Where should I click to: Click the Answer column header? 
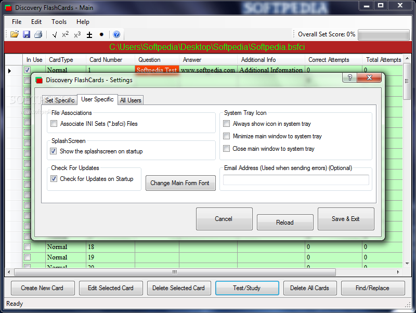coord(209,60)
